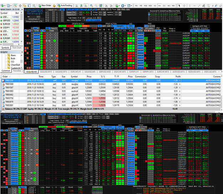Toggle AUDCAD L button in upper dashboard

tap(41, 33)
